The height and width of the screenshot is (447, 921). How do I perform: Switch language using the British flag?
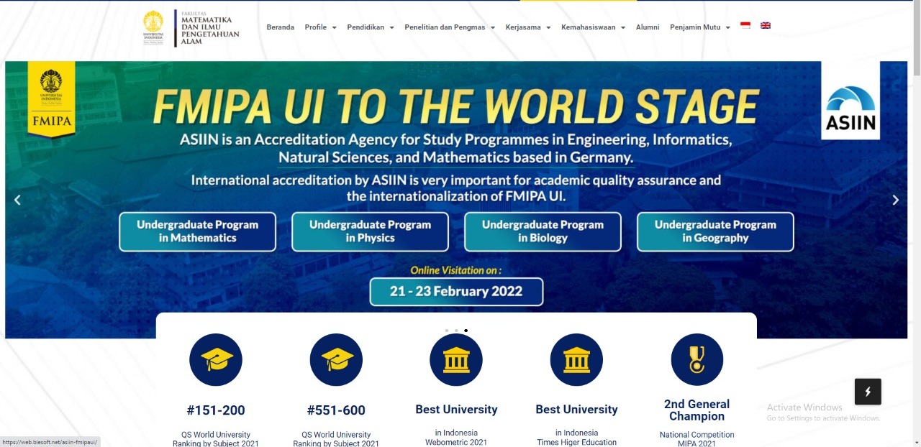(x=766, y=26)
